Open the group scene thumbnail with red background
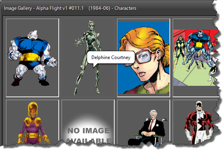This screenshot has height=150, width=223. coord(196,58)
